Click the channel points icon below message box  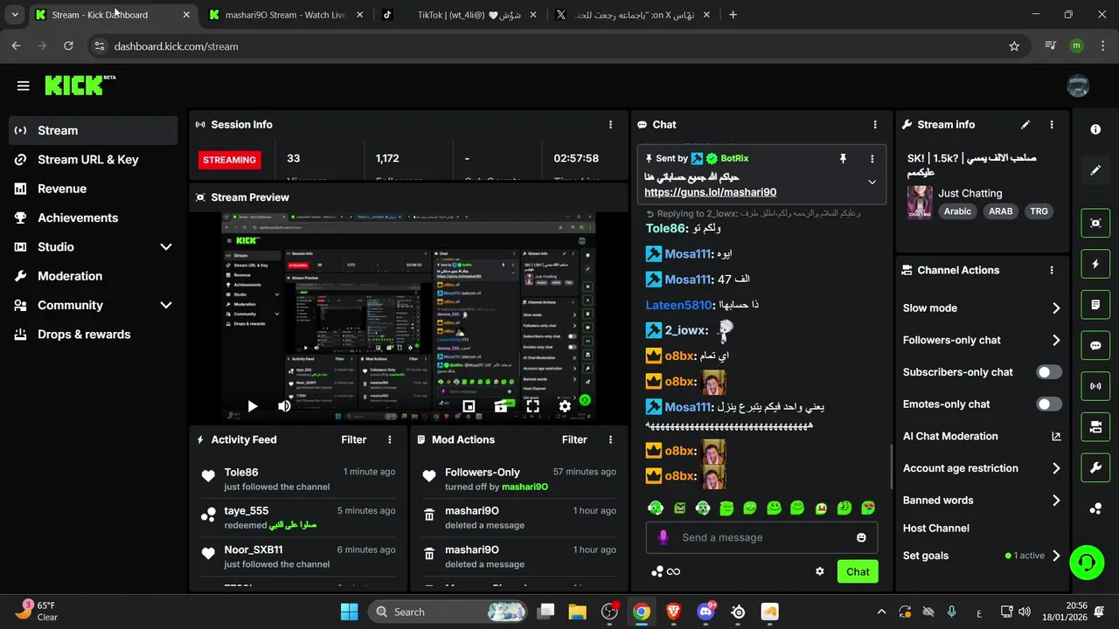pyautogui.click(x=657, y=571)
